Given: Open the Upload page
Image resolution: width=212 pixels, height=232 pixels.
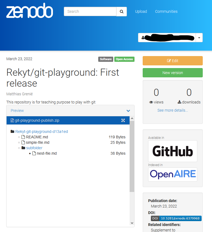Looking at the screenshot, I should pyautogui.click(x=141, y=11).
